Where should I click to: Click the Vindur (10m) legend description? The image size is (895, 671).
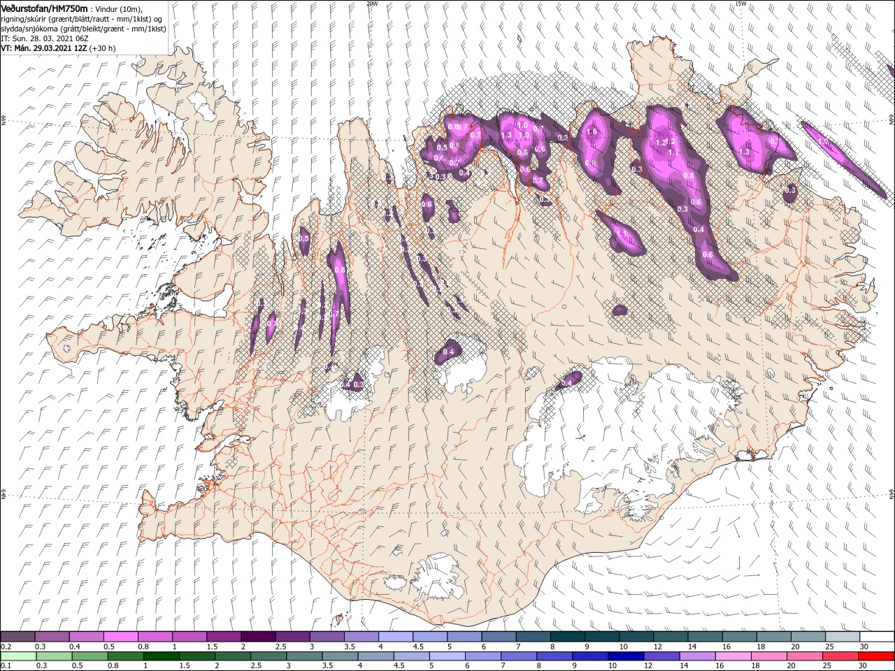[x=117, y=8]
